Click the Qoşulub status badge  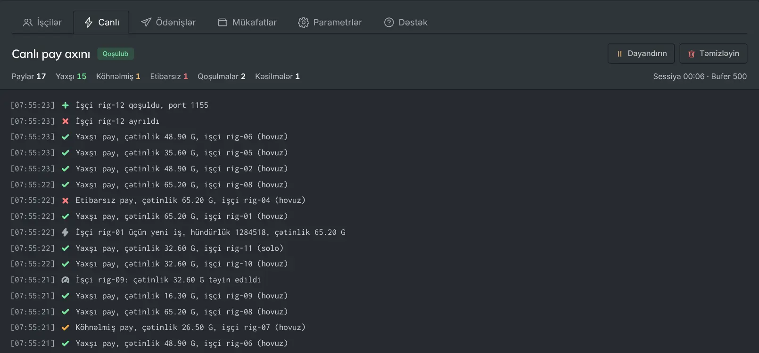(115, 54)
